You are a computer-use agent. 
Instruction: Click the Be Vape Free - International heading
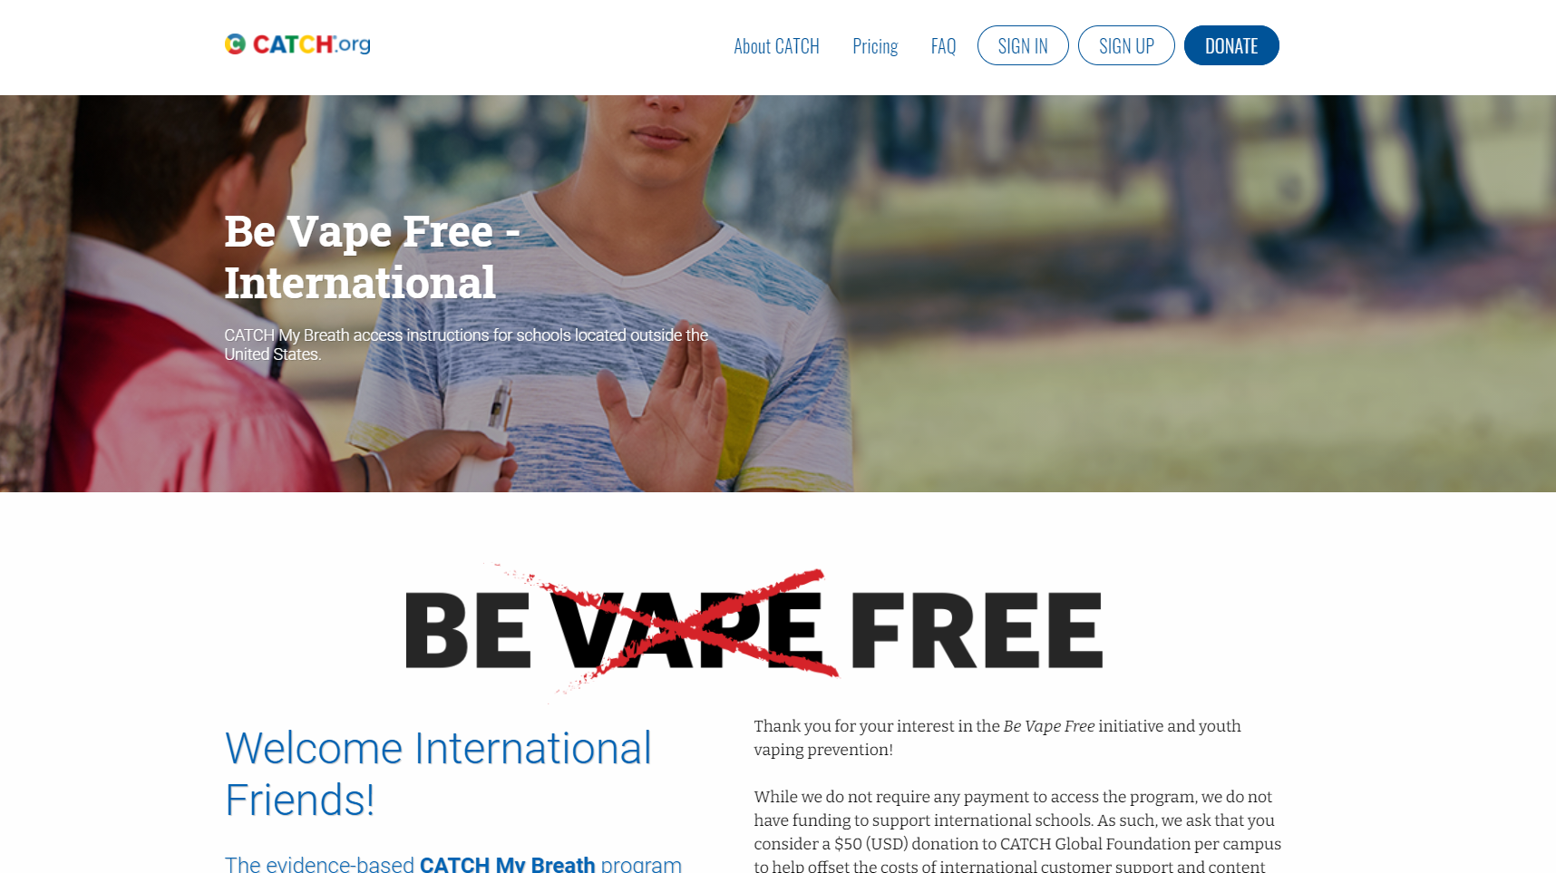[372, 257]
